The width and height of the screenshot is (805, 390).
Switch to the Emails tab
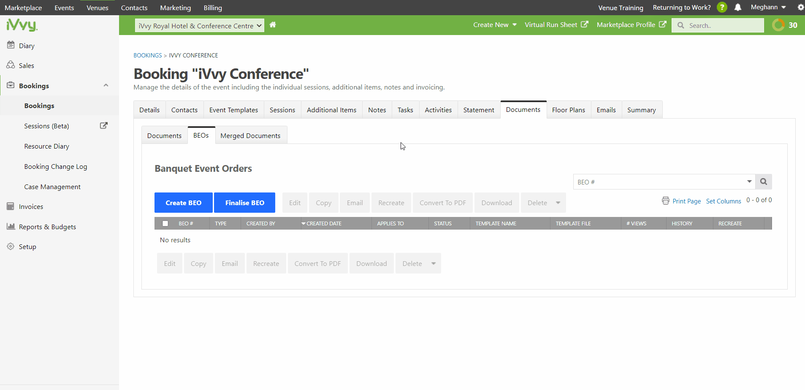pos(606,110)
